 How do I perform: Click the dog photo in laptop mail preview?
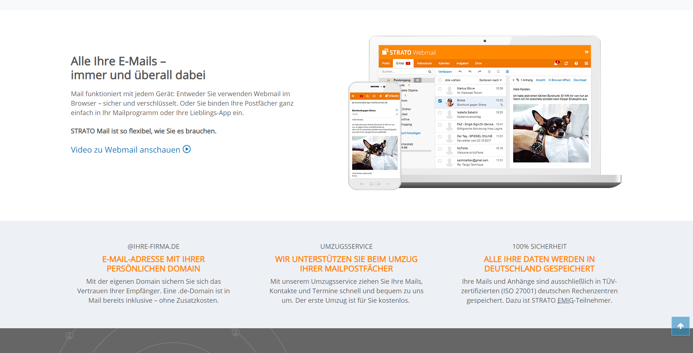tap(551, 133)
